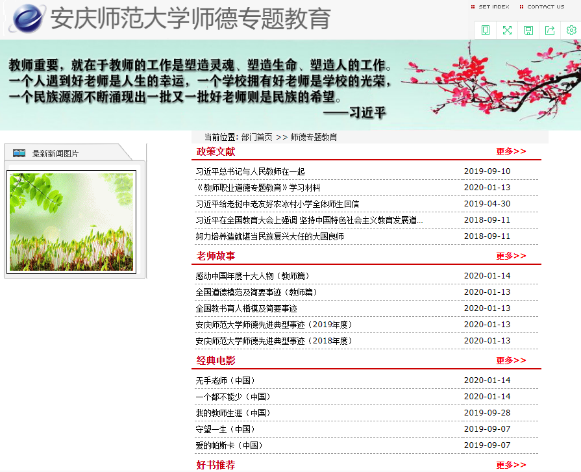Expand 更多>> for 老师故事 section
The height and width of the screenshot is (472, 581).
point(511,256)
